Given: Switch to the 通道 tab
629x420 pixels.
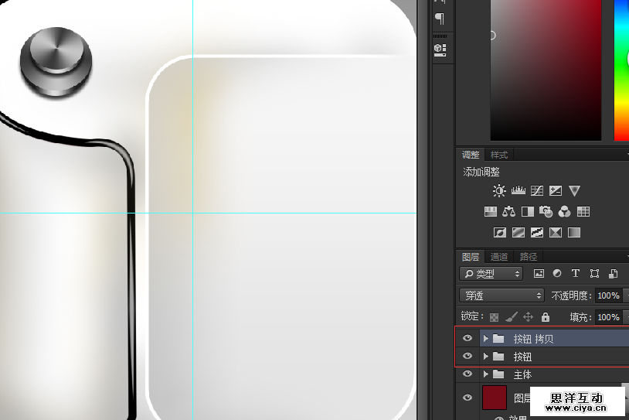Looking at the screenshot, I should point(499,257).
